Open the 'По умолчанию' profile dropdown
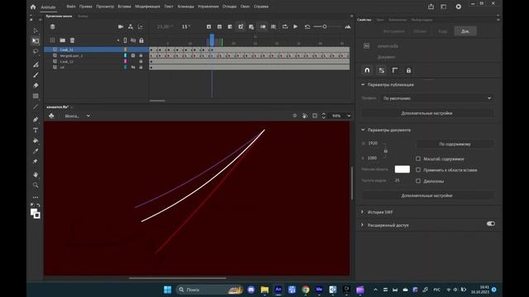Image resolution: width=529 pixels, height=297 pixels. (437, 98)
